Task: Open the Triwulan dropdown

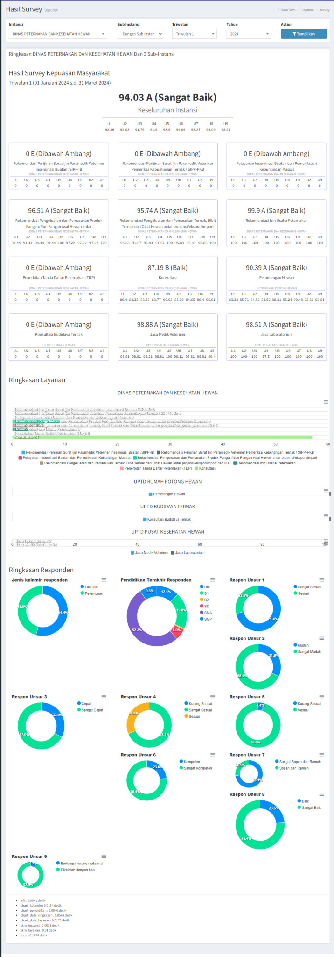Action: [x=195, y=34]
